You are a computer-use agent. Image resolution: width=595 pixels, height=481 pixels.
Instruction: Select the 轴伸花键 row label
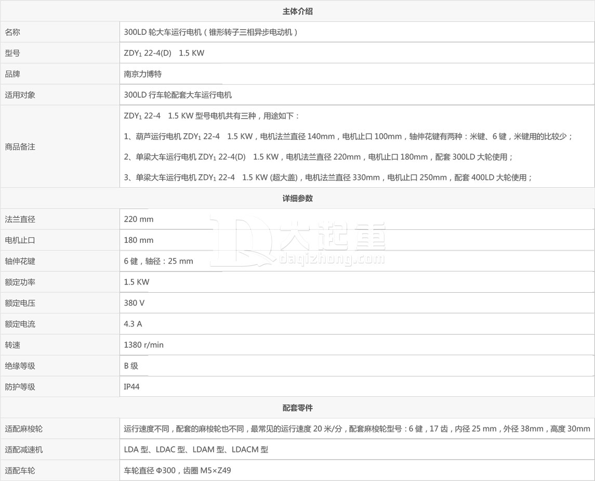(20, 261)
